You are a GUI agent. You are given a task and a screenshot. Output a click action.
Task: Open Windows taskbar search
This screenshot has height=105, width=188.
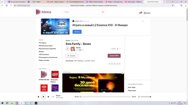coord(7,103)
